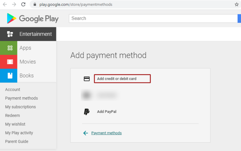The height and width of the screenshot is (151, 241).
Task: Click the credit card icon next to add card
Action: coord(87,79)
